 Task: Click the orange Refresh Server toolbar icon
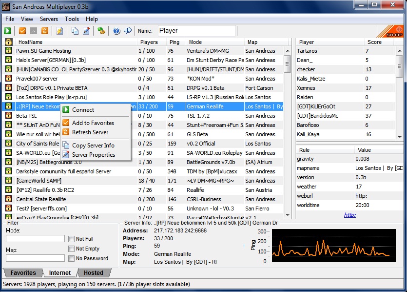click(45, 31)
